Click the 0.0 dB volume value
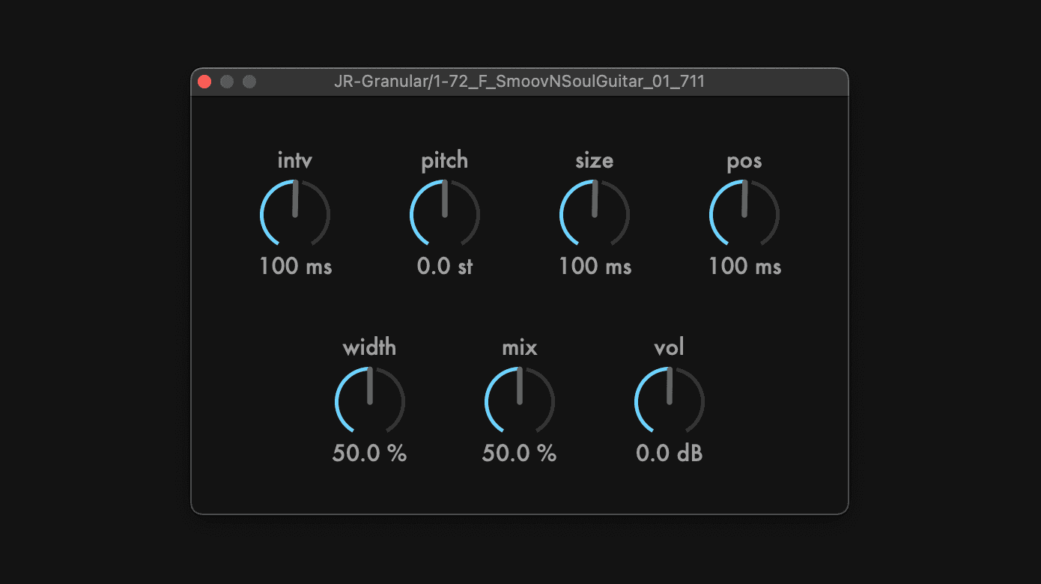The width and height of the screenshot is (1041, 584). click(x=670, y=454)
